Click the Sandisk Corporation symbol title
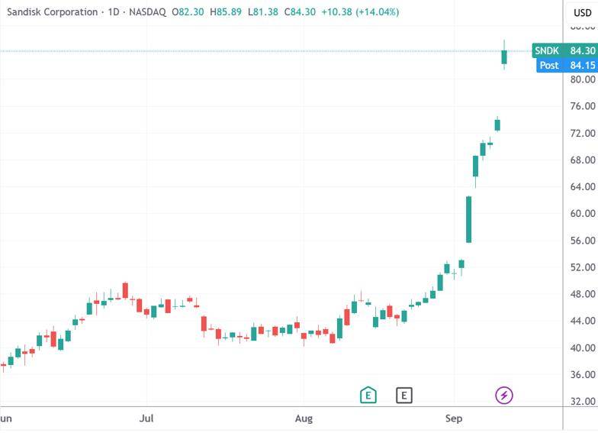The width and height of the screenshot is (598, 433). (x=53, y=12)
